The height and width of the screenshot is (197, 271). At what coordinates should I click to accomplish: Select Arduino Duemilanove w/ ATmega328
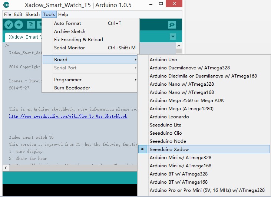pos(204,68)
